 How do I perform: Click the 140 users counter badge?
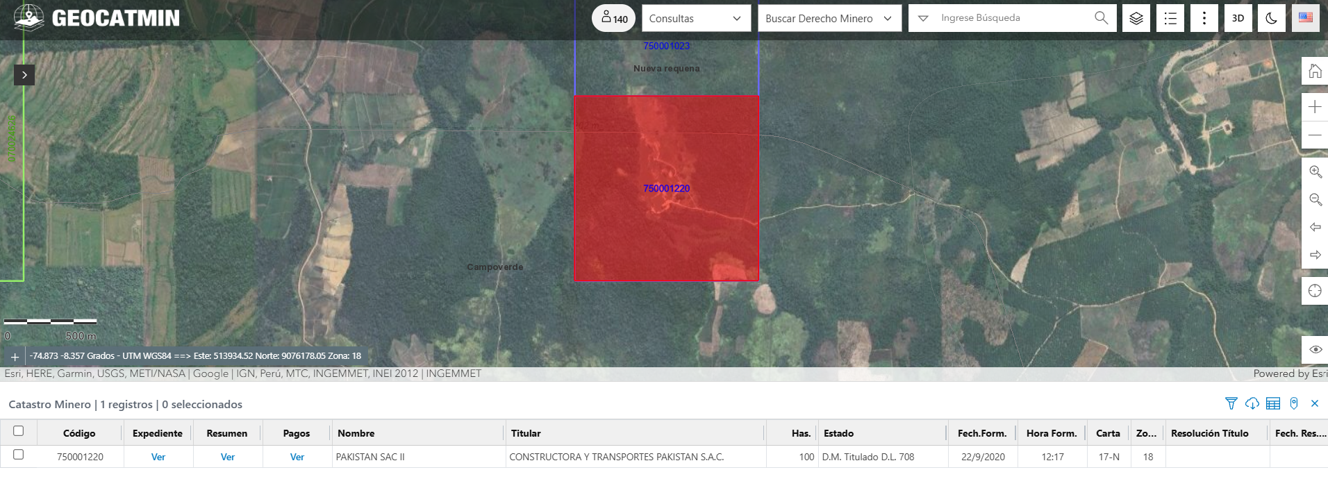[614, 18]
